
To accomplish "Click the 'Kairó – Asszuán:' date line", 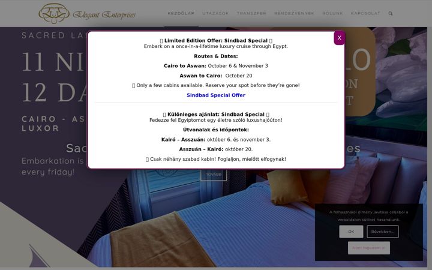I will 216,140.
